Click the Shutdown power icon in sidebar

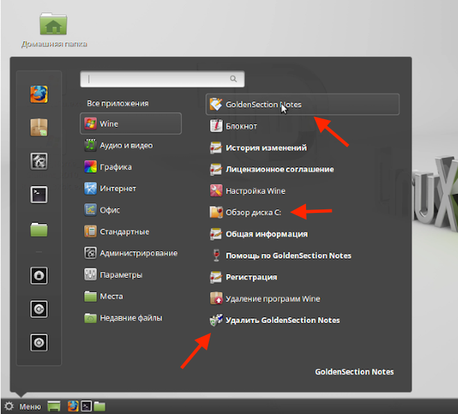coord(39,343)
